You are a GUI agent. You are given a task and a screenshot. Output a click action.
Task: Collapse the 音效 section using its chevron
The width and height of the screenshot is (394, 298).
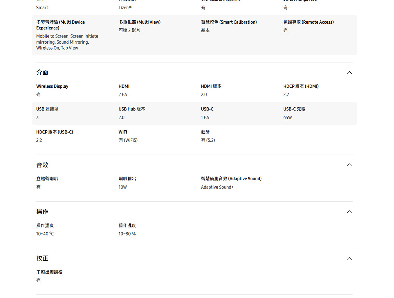(x=349, y=165)
